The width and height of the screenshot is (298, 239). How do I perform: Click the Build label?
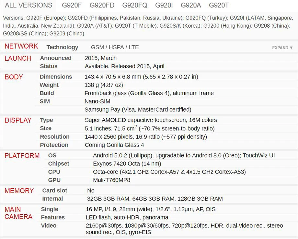47,93
